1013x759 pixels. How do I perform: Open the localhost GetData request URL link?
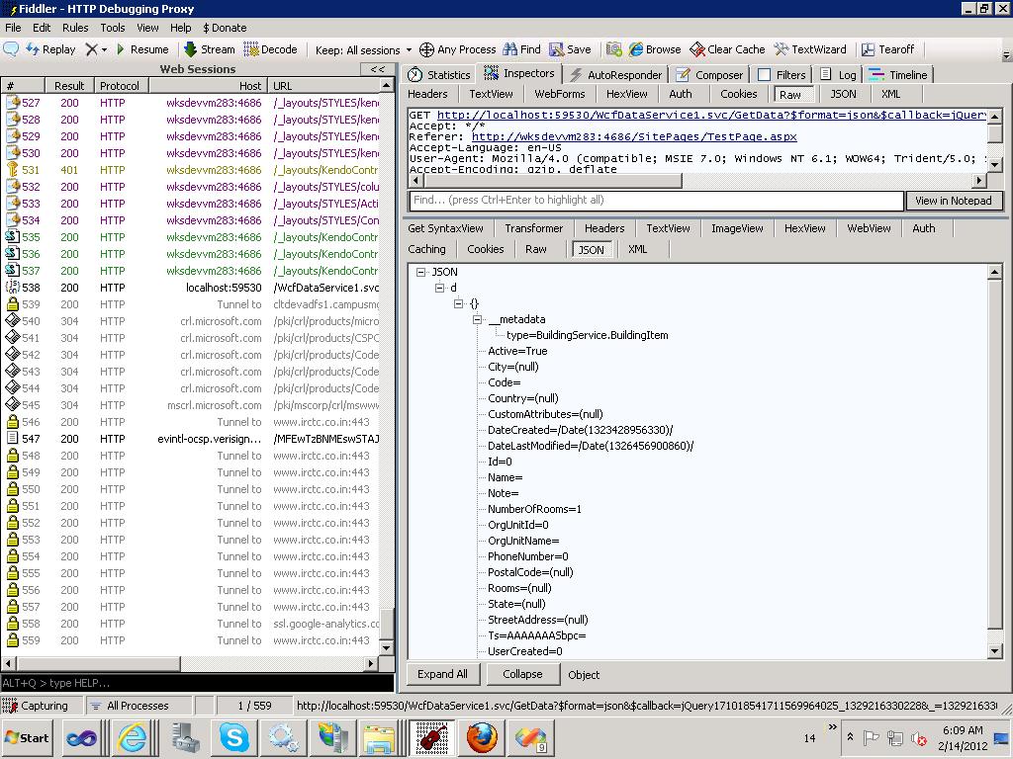click(x=711, y=115)
